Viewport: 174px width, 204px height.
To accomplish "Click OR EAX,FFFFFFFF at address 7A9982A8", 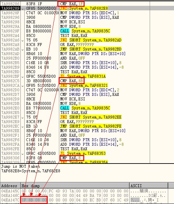I will (77, 45).
